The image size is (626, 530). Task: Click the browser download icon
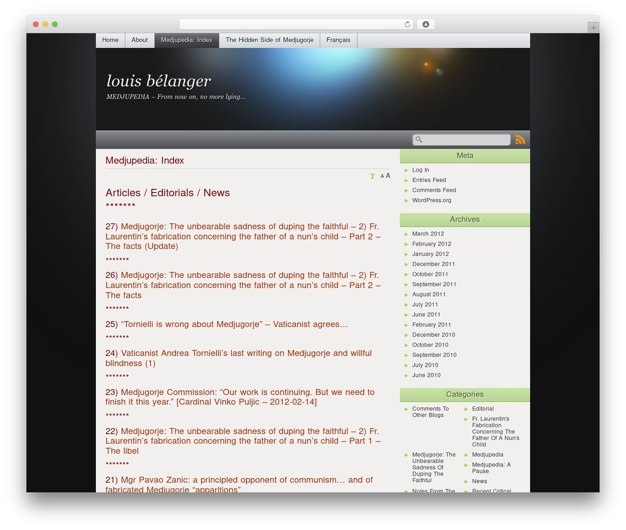[425, 24]
